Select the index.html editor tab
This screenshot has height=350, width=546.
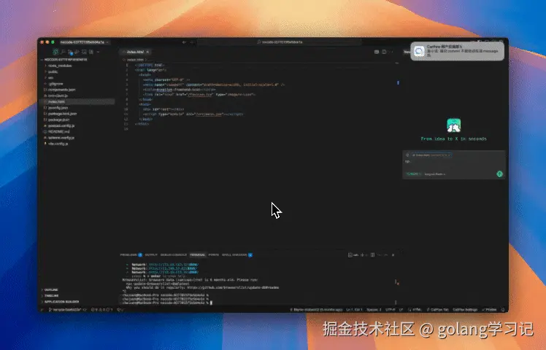click(135, 52)
